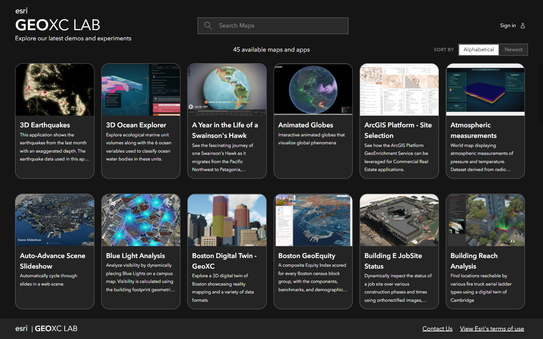
Task: Click 'Explore our latest demos and experiments' tagline
Action: tap(73, 38)
